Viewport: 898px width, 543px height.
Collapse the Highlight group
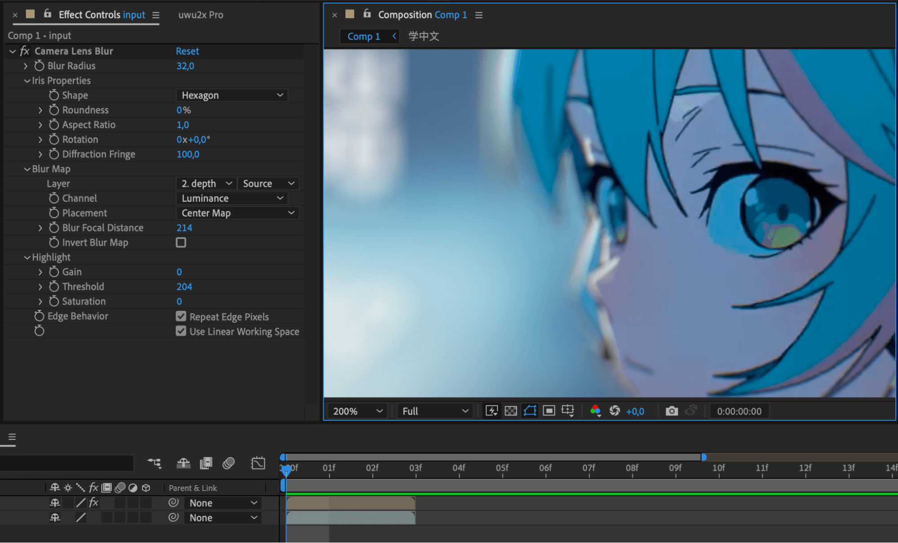click(x=27, y=257)
